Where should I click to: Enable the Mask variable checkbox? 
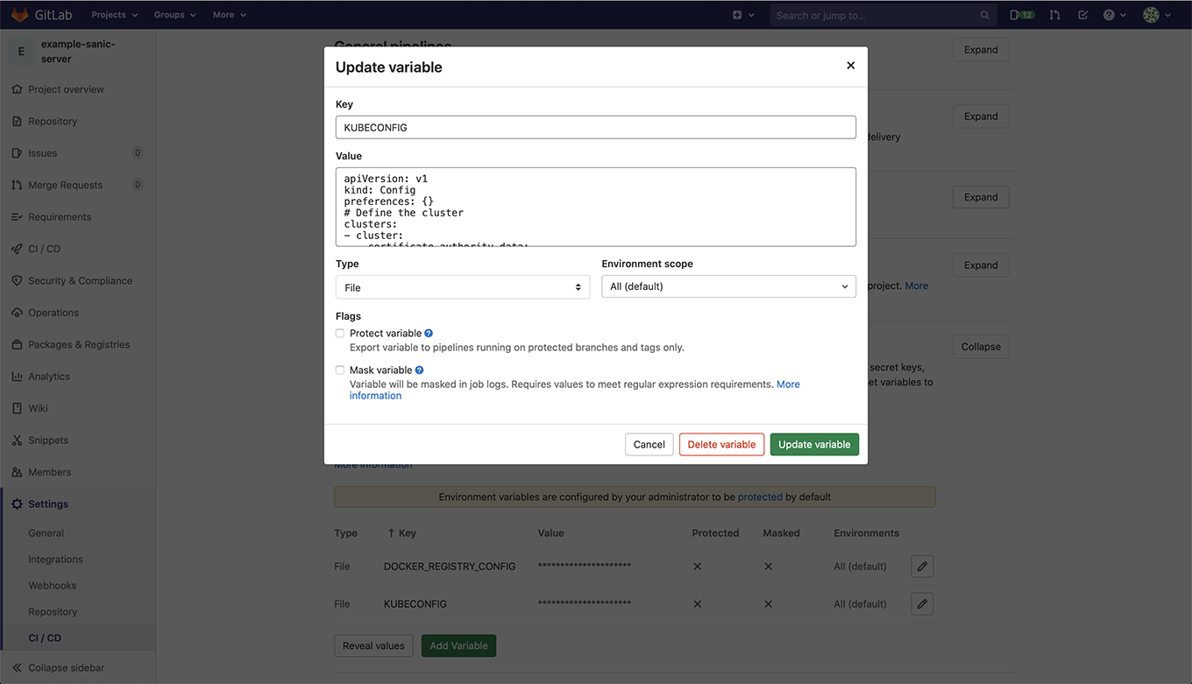(x=339, y=370)
